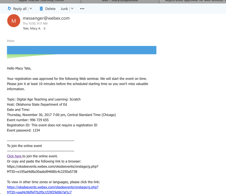Open the time zones oksdeevents link
226x194 pixels.
[53, 187]
